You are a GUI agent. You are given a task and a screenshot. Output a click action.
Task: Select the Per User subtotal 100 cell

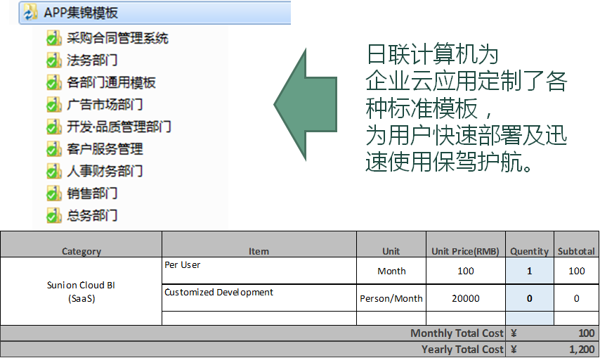(x=576, y=271)
